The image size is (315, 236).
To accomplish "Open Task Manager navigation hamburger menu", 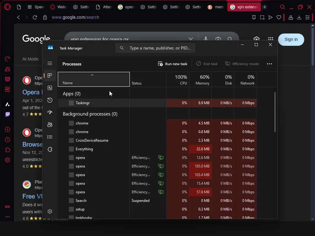I will click(50, 63).
